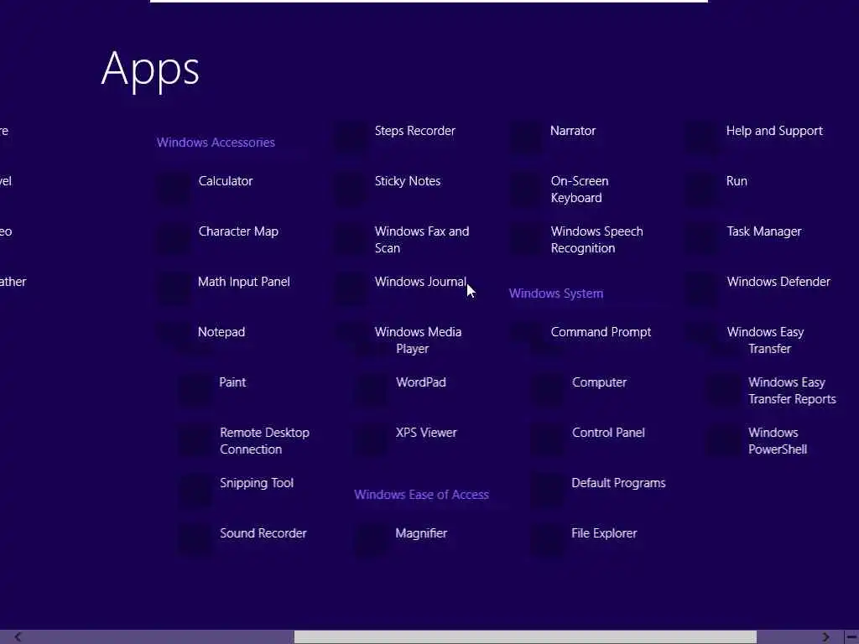The height and width of the screenshot is (644, 859).
Task: Click the scrollbar's right arrow
Action: click(x=825, y=637)
